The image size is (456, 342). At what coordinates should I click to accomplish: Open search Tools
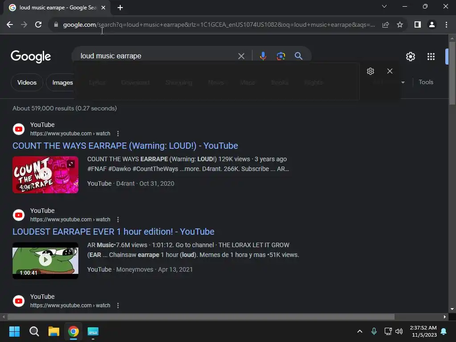pos(426,82)
